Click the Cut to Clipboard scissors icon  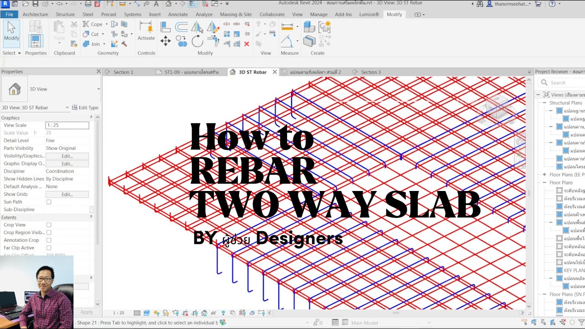[74, 24]
